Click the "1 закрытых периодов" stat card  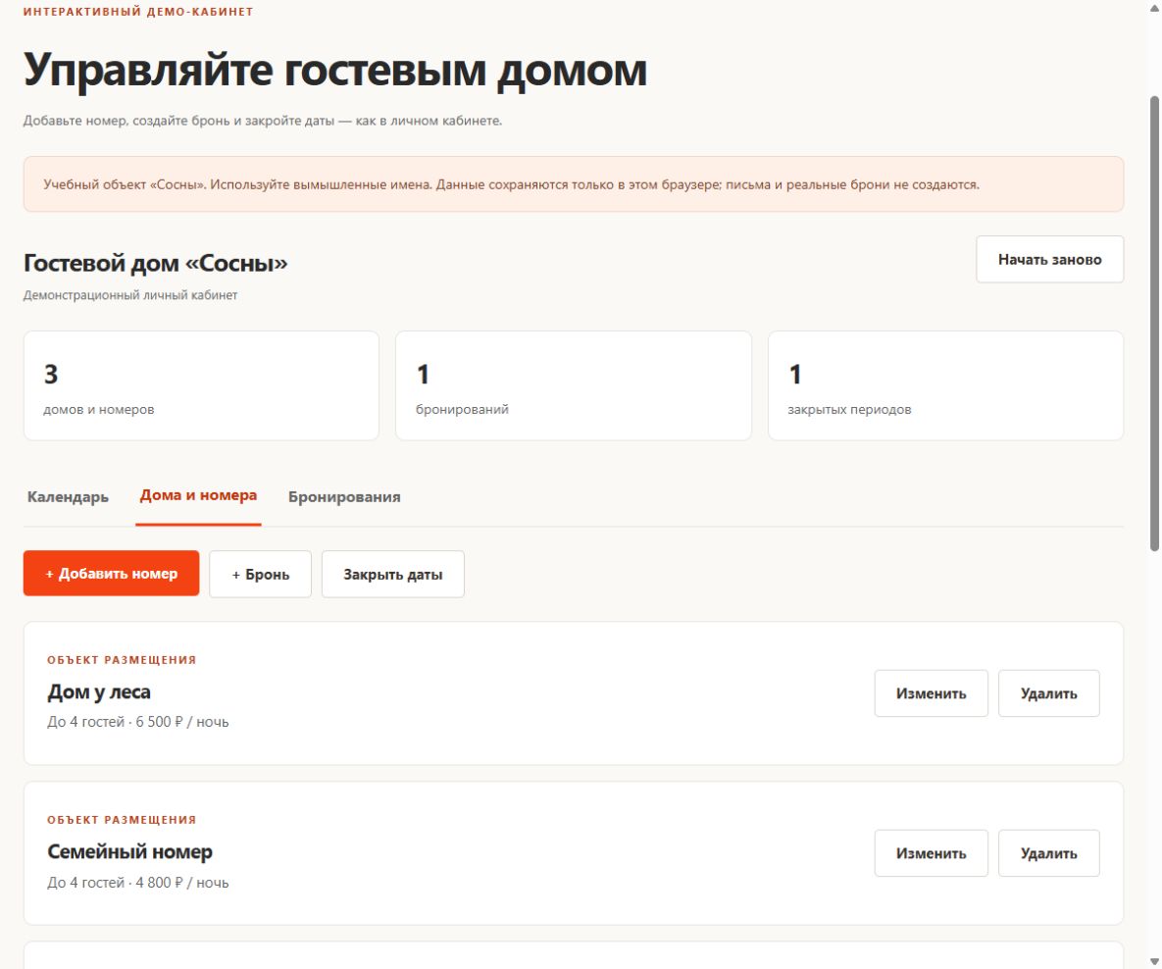[x=945, y=385]
